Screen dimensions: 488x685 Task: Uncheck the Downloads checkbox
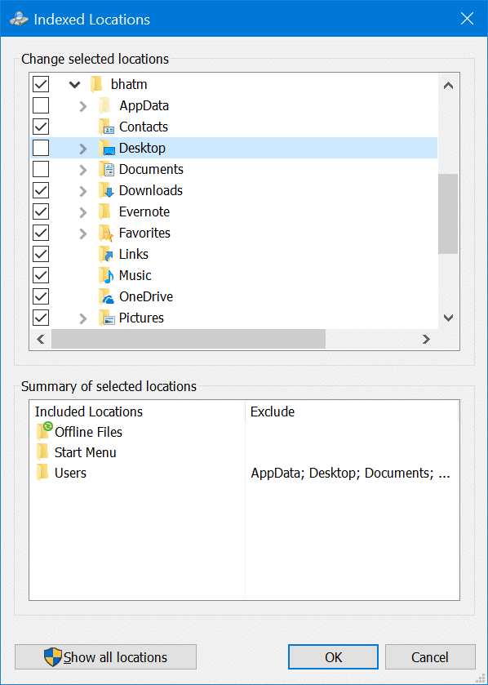point(41,191)
